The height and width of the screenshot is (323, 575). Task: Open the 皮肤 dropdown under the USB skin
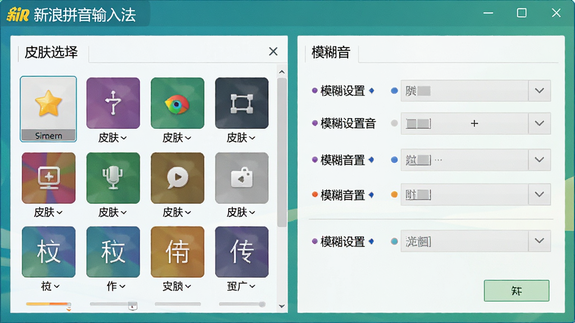tap(112, 138)
